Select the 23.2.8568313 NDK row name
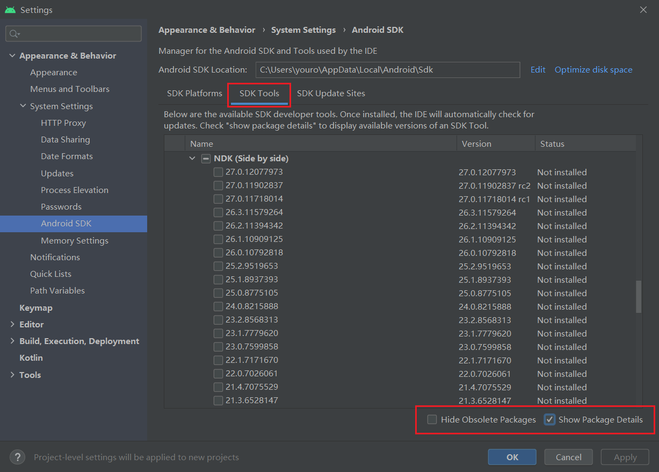This screenshot has width=659, height=472. click(x=252, y=320)
